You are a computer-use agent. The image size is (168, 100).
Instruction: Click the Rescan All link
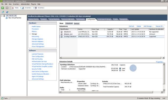160,26
